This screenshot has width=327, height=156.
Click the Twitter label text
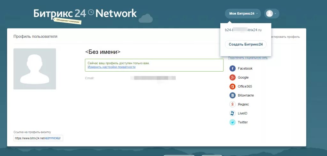(243, 122)
